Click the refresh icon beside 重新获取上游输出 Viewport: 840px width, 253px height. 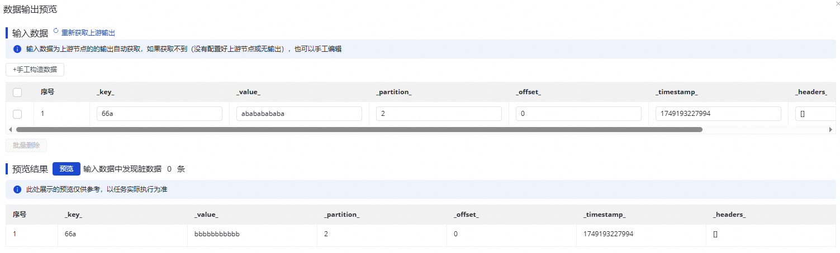point(56,32)
